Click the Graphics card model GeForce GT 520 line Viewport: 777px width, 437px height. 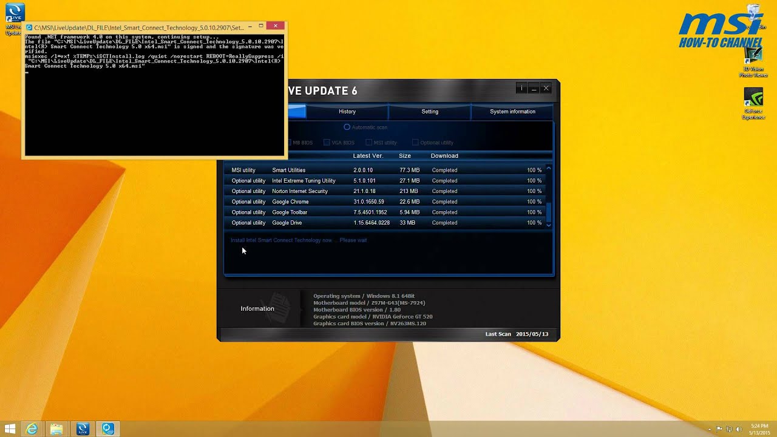373,317
